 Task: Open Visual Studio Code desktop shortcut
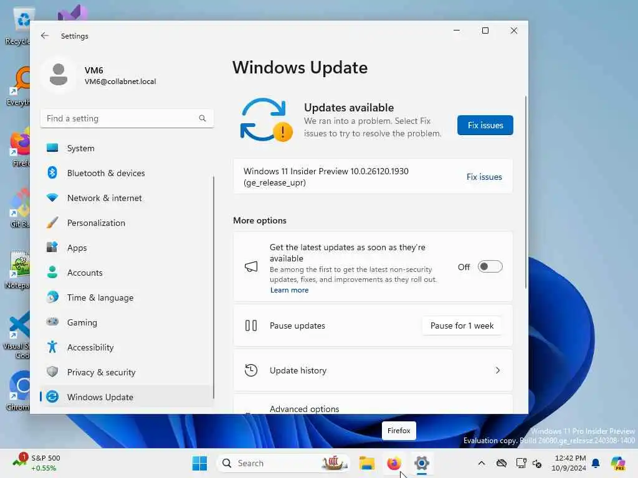point(17,334)
